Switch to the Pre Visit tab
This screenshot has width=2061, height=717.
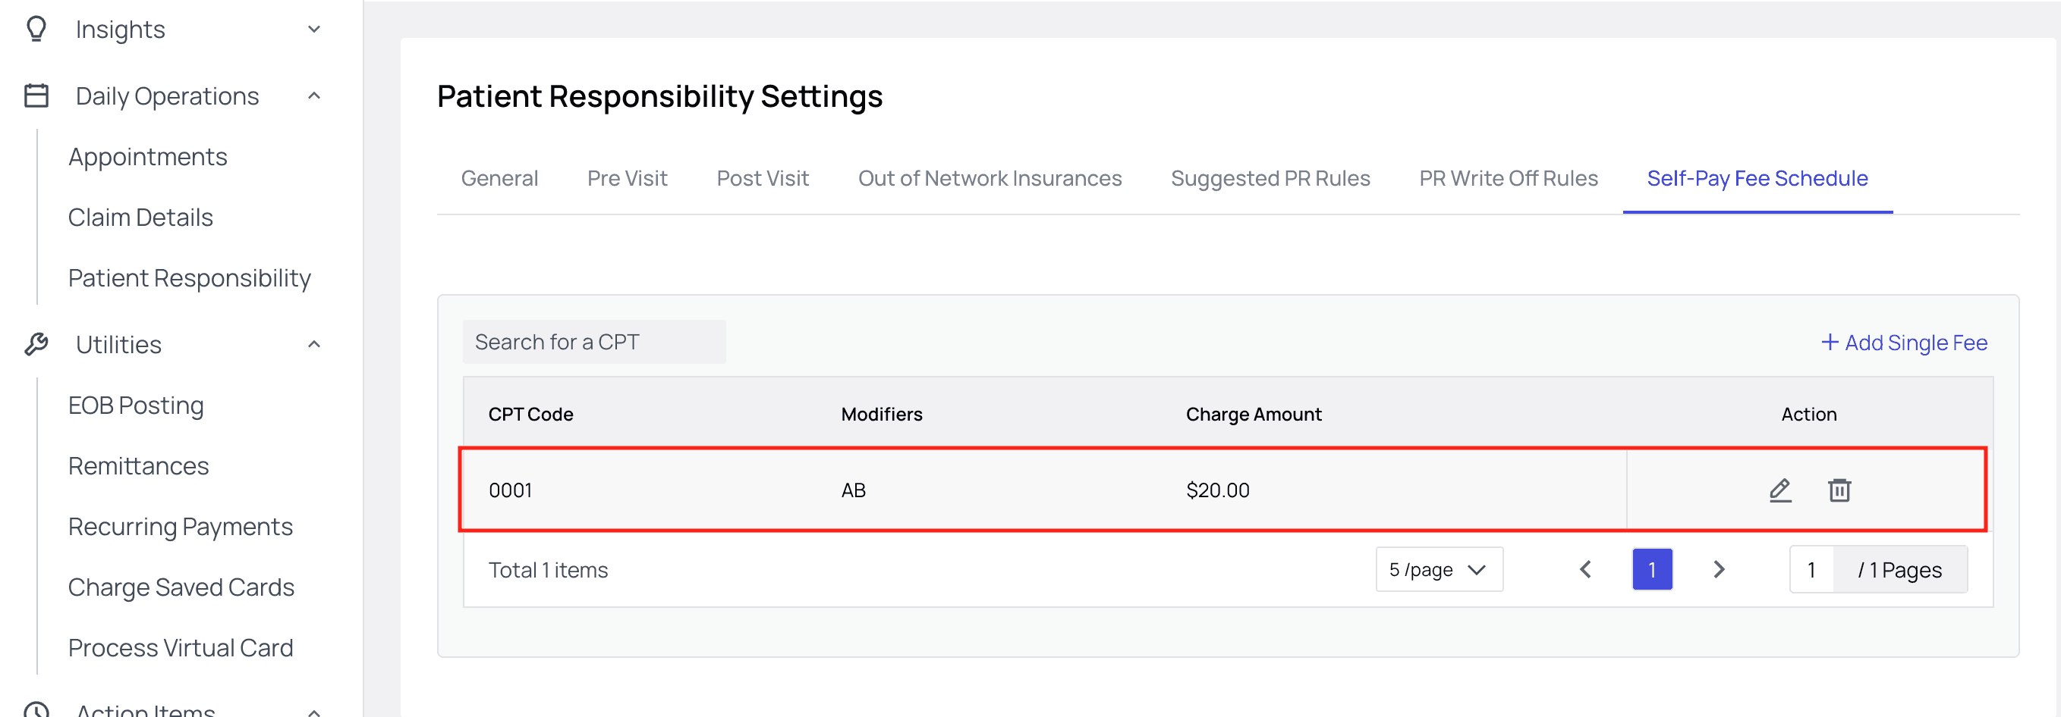(627, 178)
